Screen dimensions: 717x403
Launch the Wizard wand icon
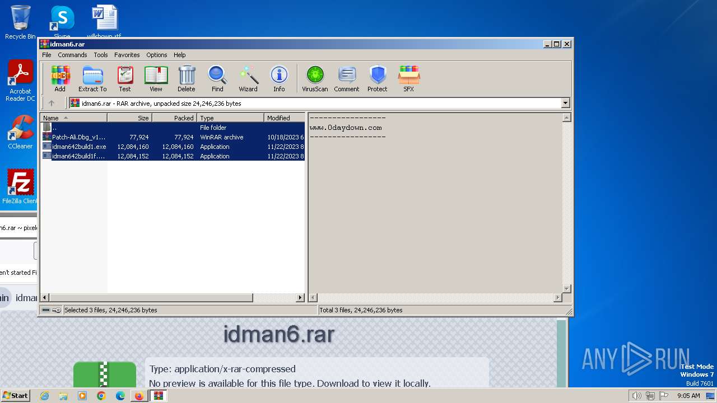click(248, 79)
